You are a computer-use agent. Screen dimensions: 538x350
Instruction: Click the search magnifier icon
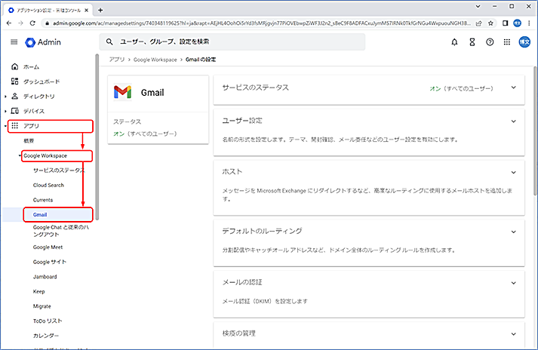[109, 41]
